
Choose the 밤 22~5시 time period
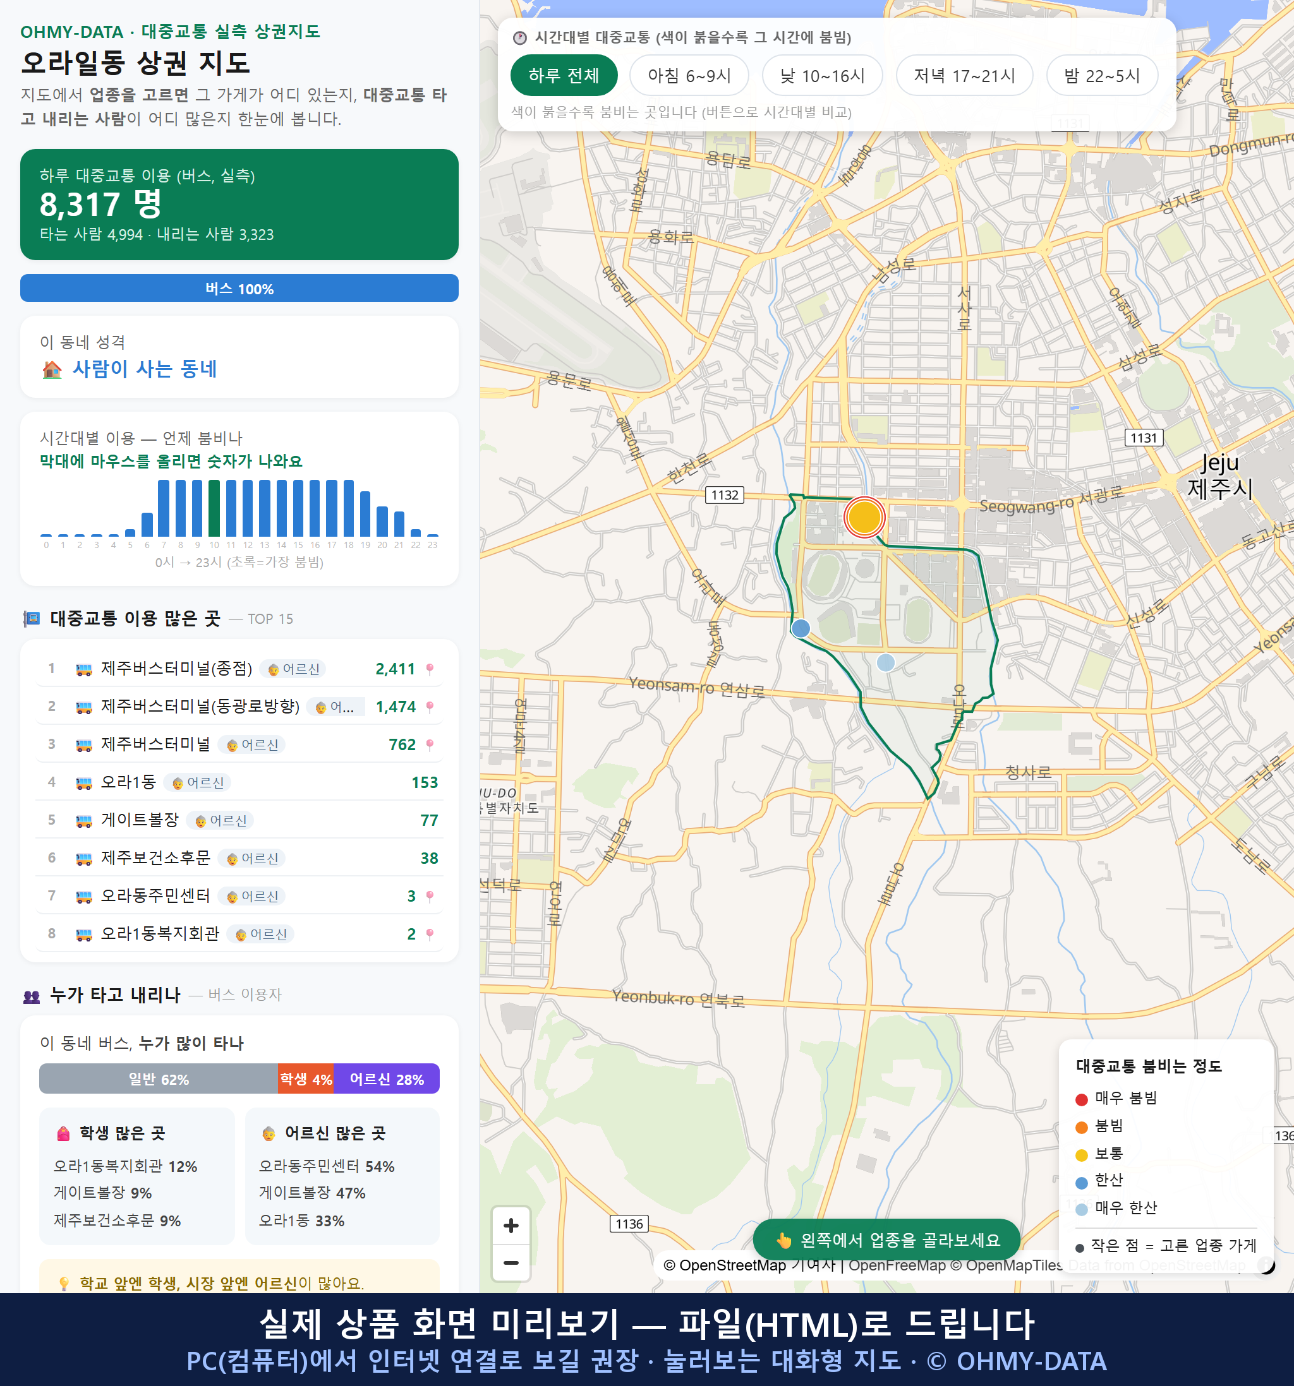point(1102,75)
